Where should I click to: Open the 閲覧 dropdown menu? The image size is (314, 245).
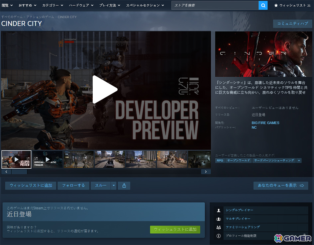coord(7,5)
